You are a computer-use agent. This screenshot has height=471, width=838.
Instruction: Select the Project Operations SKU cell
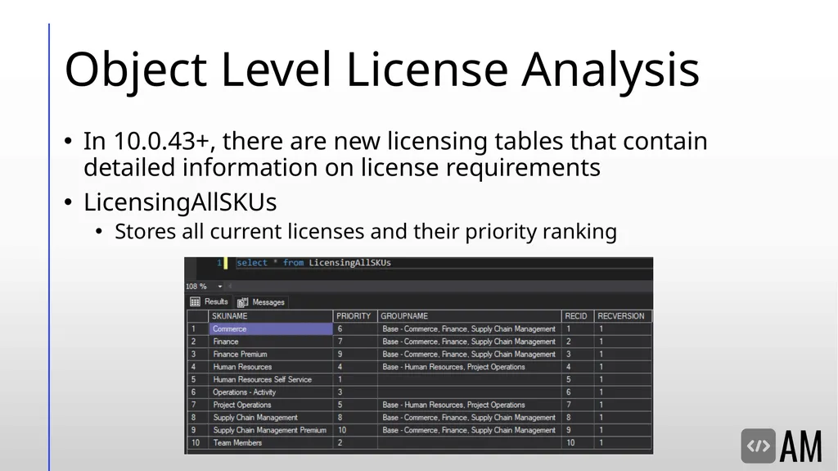click(270, 405)
